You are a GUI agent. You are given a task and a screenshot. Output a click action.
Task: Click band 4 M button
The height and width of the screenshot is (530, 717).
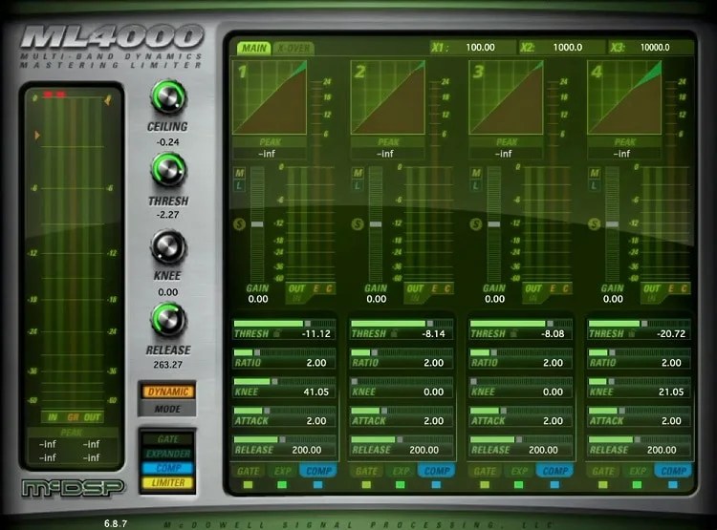click(x=595, y=173)
